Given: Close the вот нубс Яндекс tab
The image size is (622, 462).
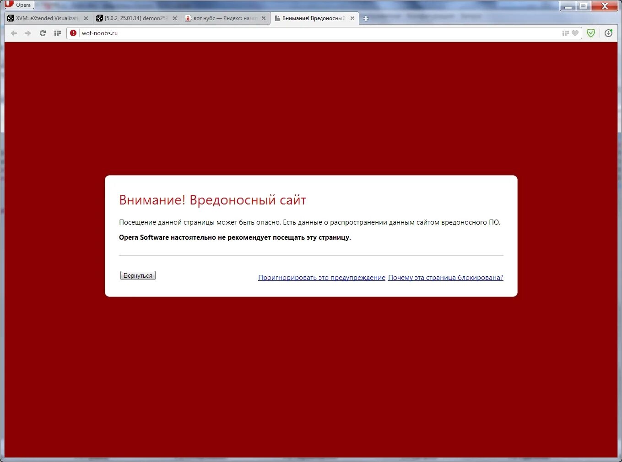Looking at the screenshot, I should coord(264,18).
